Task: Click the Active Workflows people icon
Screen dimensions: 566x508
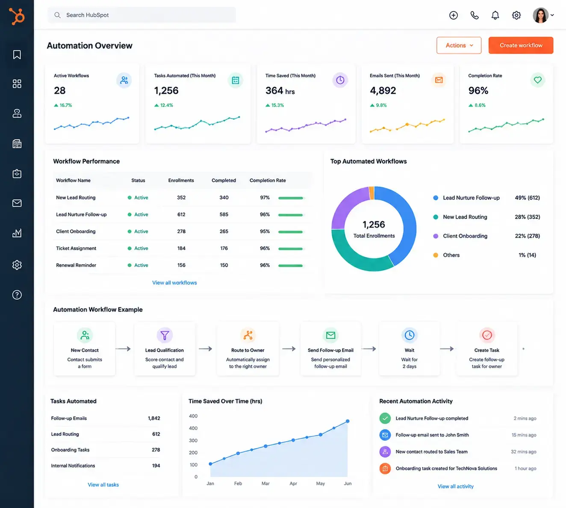Action: pos(124,80)
